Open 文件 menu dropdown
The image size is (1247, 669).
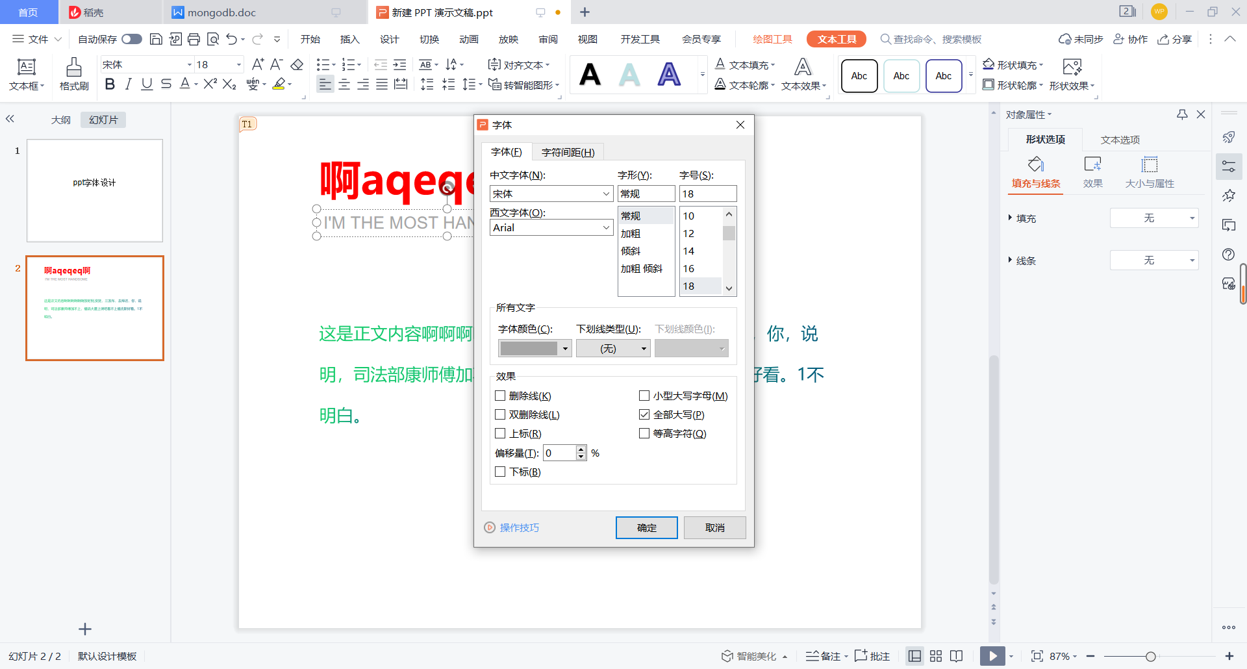tap(37, 39)
